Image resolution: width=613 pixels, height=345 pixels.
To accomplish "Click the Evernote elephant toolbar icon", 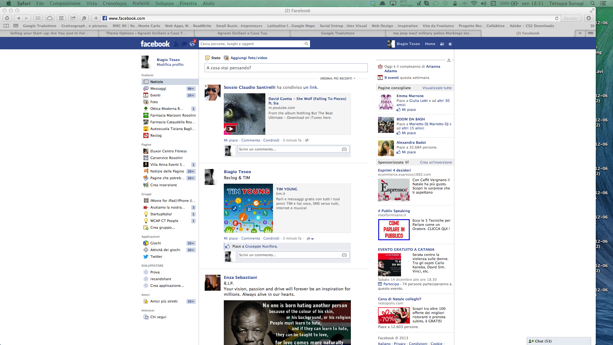I will (x=84, y=18).
